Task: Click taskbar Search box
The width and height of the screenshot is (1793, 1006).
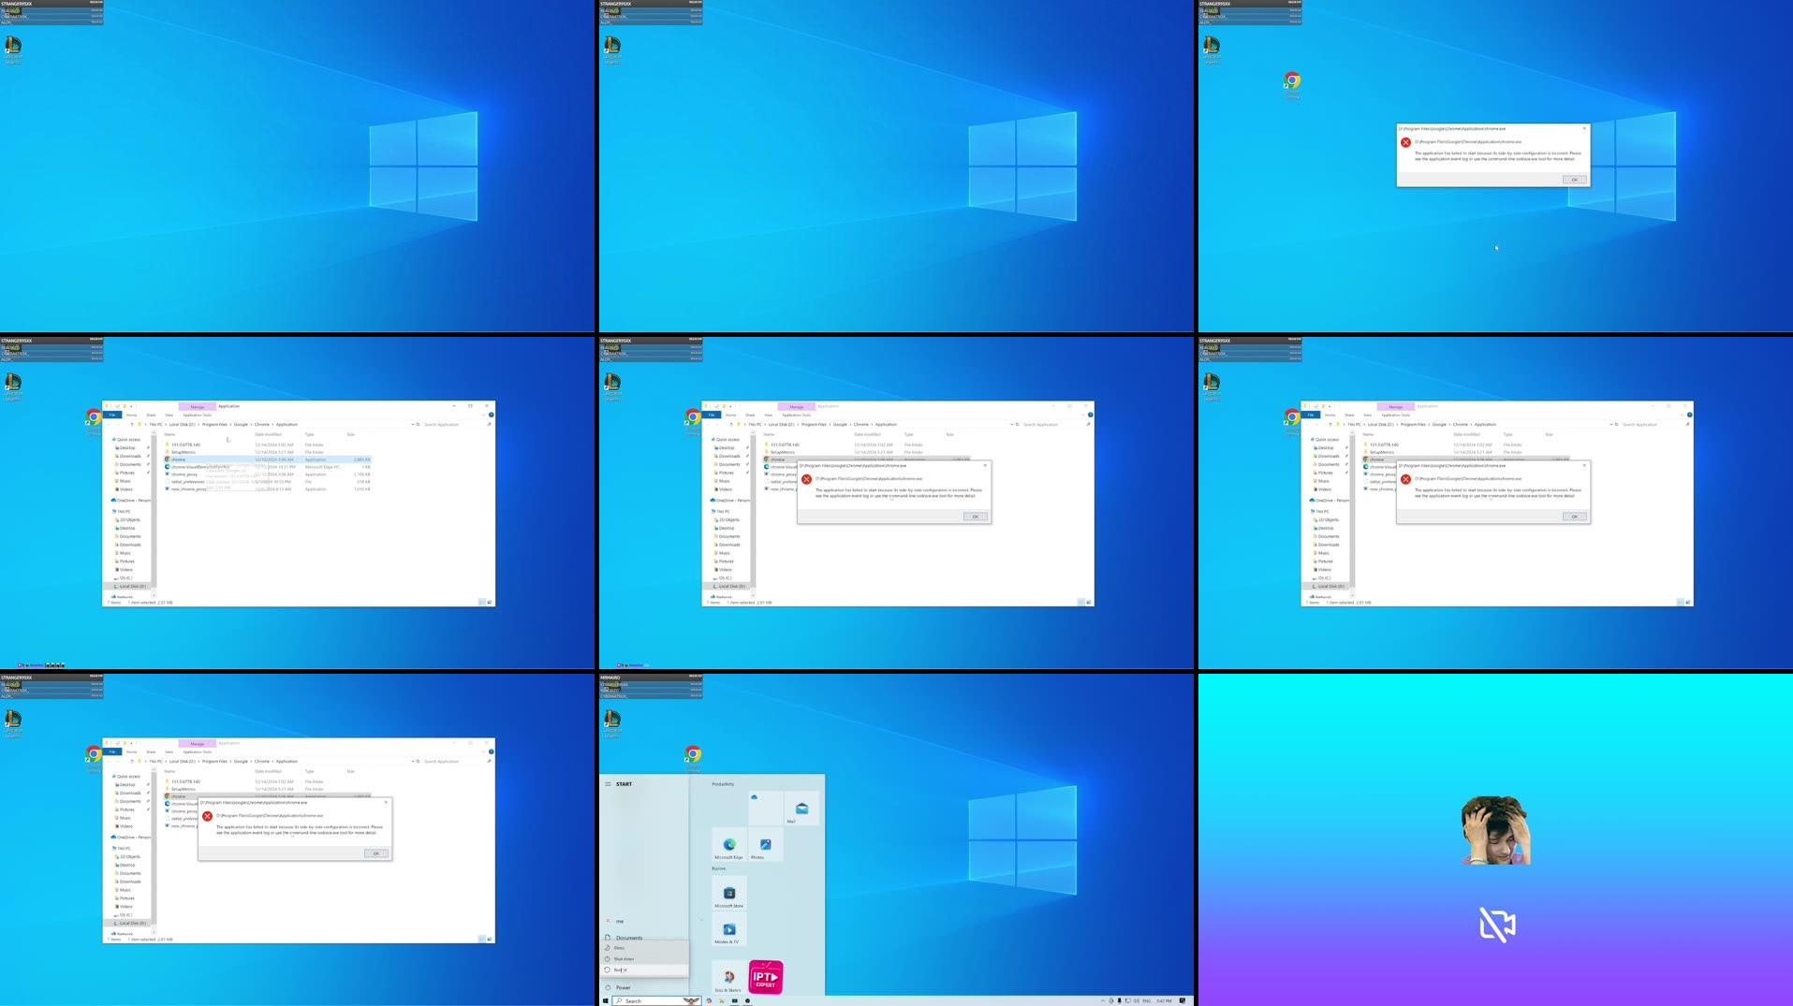Action: (x=656, y=1000)
